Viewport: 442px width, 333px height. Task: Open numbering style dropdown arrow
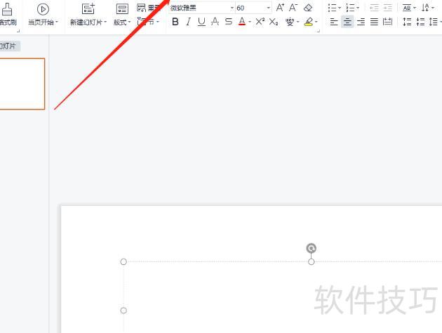(x=358, y=8)
